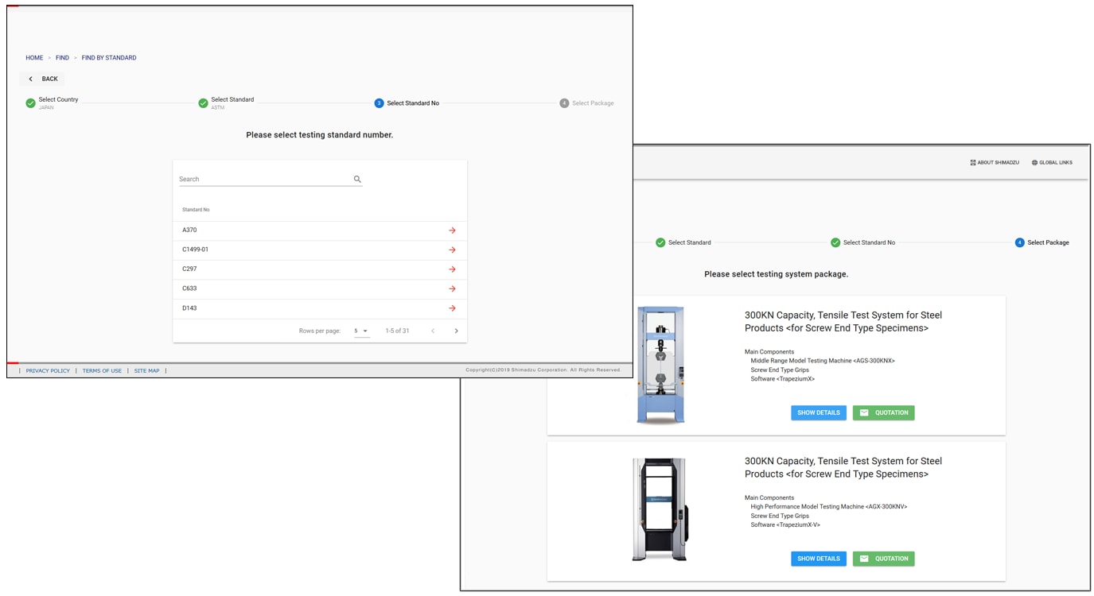Click the red arrow for C297
Screen dimensions: 1094x596
[x=452, y=269]
